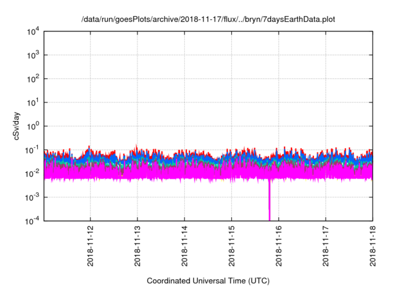Viewport: 411px width, 287px height.
Task: Select the 2018-11-13 date tick label
Action: pyautogui.click(x=137, y=247)
